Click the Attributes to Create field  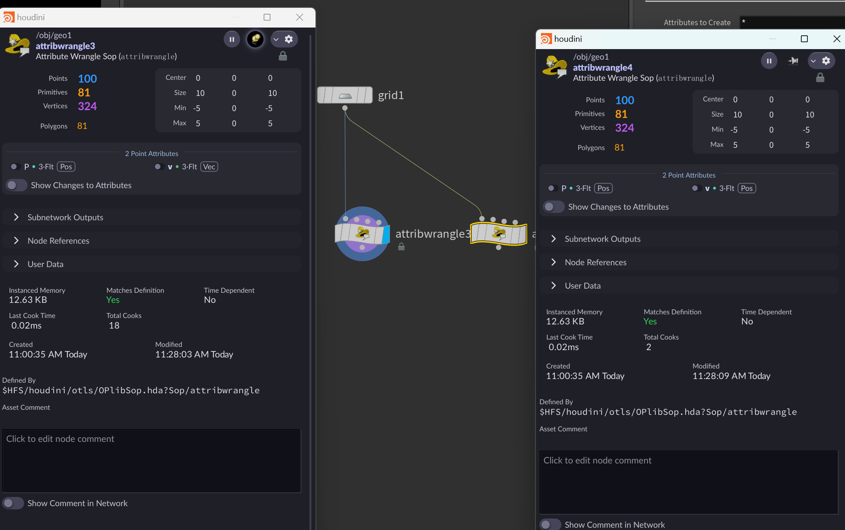pos(792,22)
